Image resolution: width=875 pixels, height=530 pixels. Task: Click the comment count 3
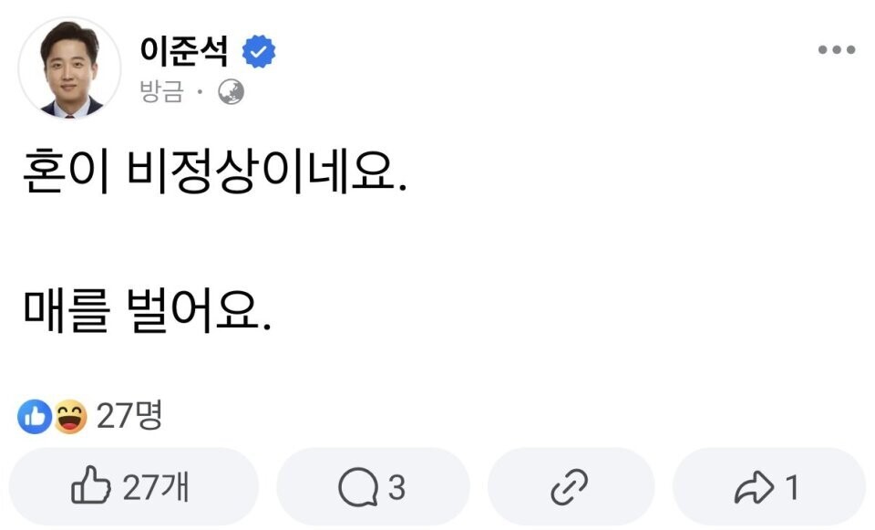396,489
